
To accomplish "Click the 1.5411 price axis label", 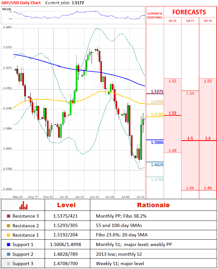I will [x=7, y=88].
